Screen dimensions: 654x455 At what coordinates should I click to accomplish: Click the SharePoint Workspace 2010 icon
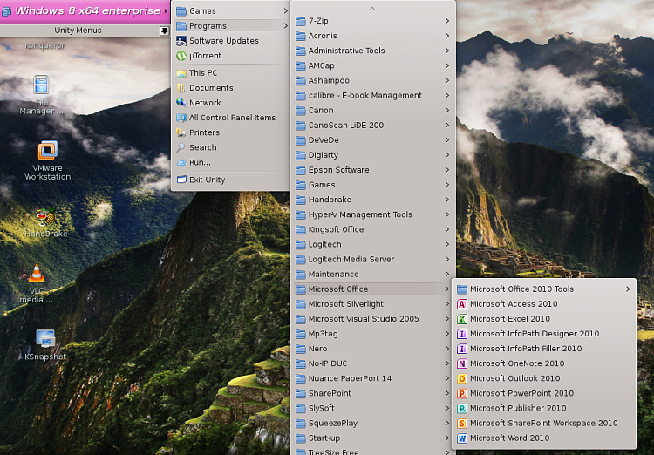461,424
